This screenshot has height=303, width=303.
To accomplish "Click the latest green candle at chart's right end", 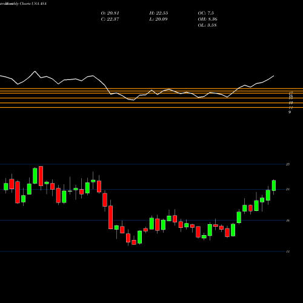I will click(274, 185).
